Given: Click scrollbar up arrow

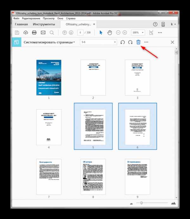Looking at the screenshot, I should (x=176, y=49).
